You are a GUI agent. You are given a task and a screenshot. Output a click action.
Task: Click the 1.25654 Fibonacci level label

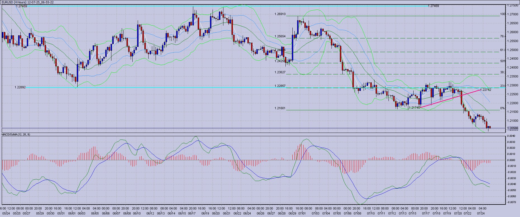(280, 36)
